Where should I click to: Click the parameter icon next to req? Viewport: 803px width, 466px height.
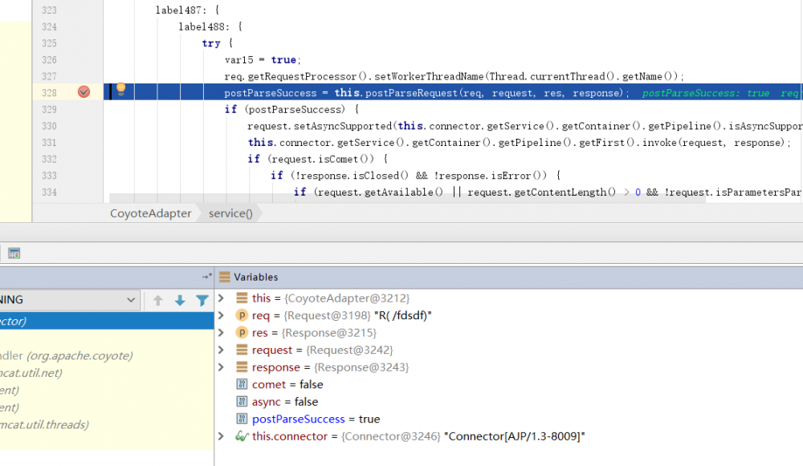(242, 315)
